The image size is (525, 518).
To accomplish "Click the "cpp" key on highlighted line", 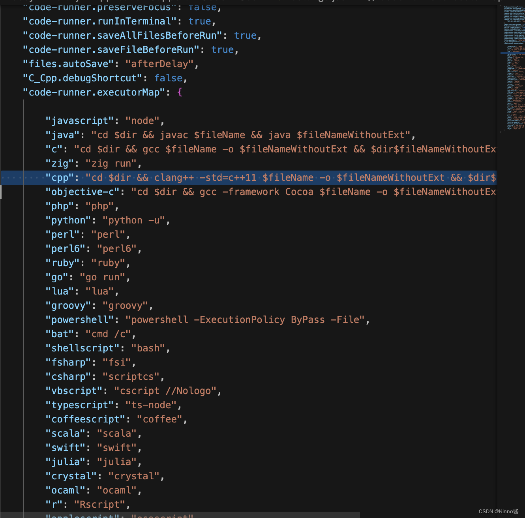I will pyautogui.click(x=60, y=178).
